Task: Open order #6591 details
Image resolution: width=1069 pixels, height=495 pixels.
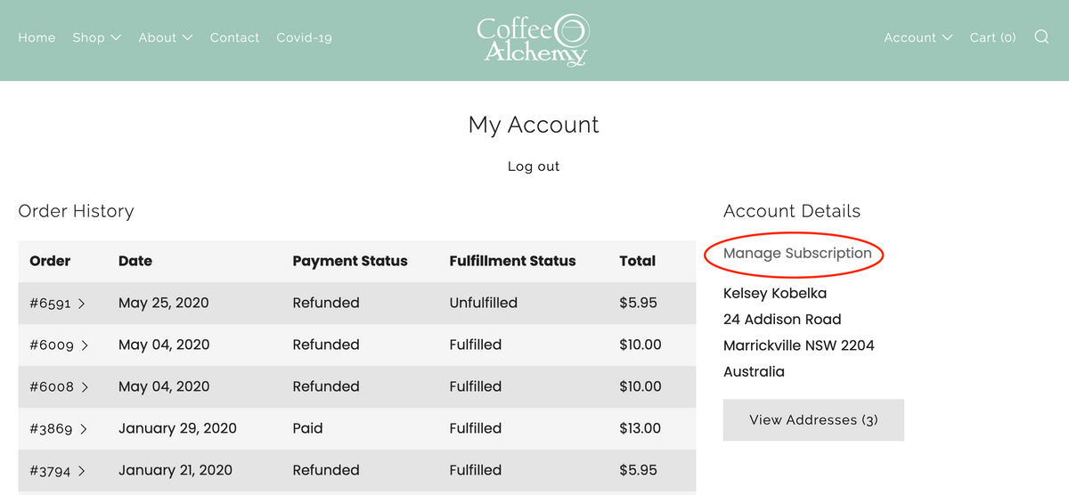Action: 57,303
